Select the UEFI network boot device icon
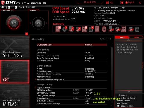 [91, 29]
